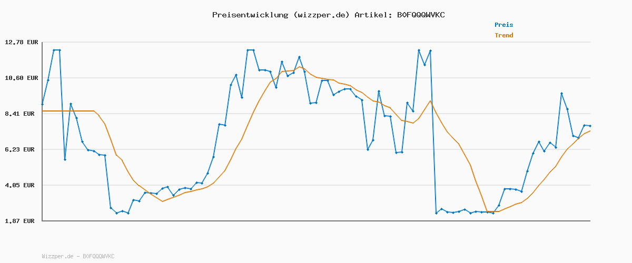632x263 pixels.
Task: Click the Preis legend label
Action: tap(503, 25)
